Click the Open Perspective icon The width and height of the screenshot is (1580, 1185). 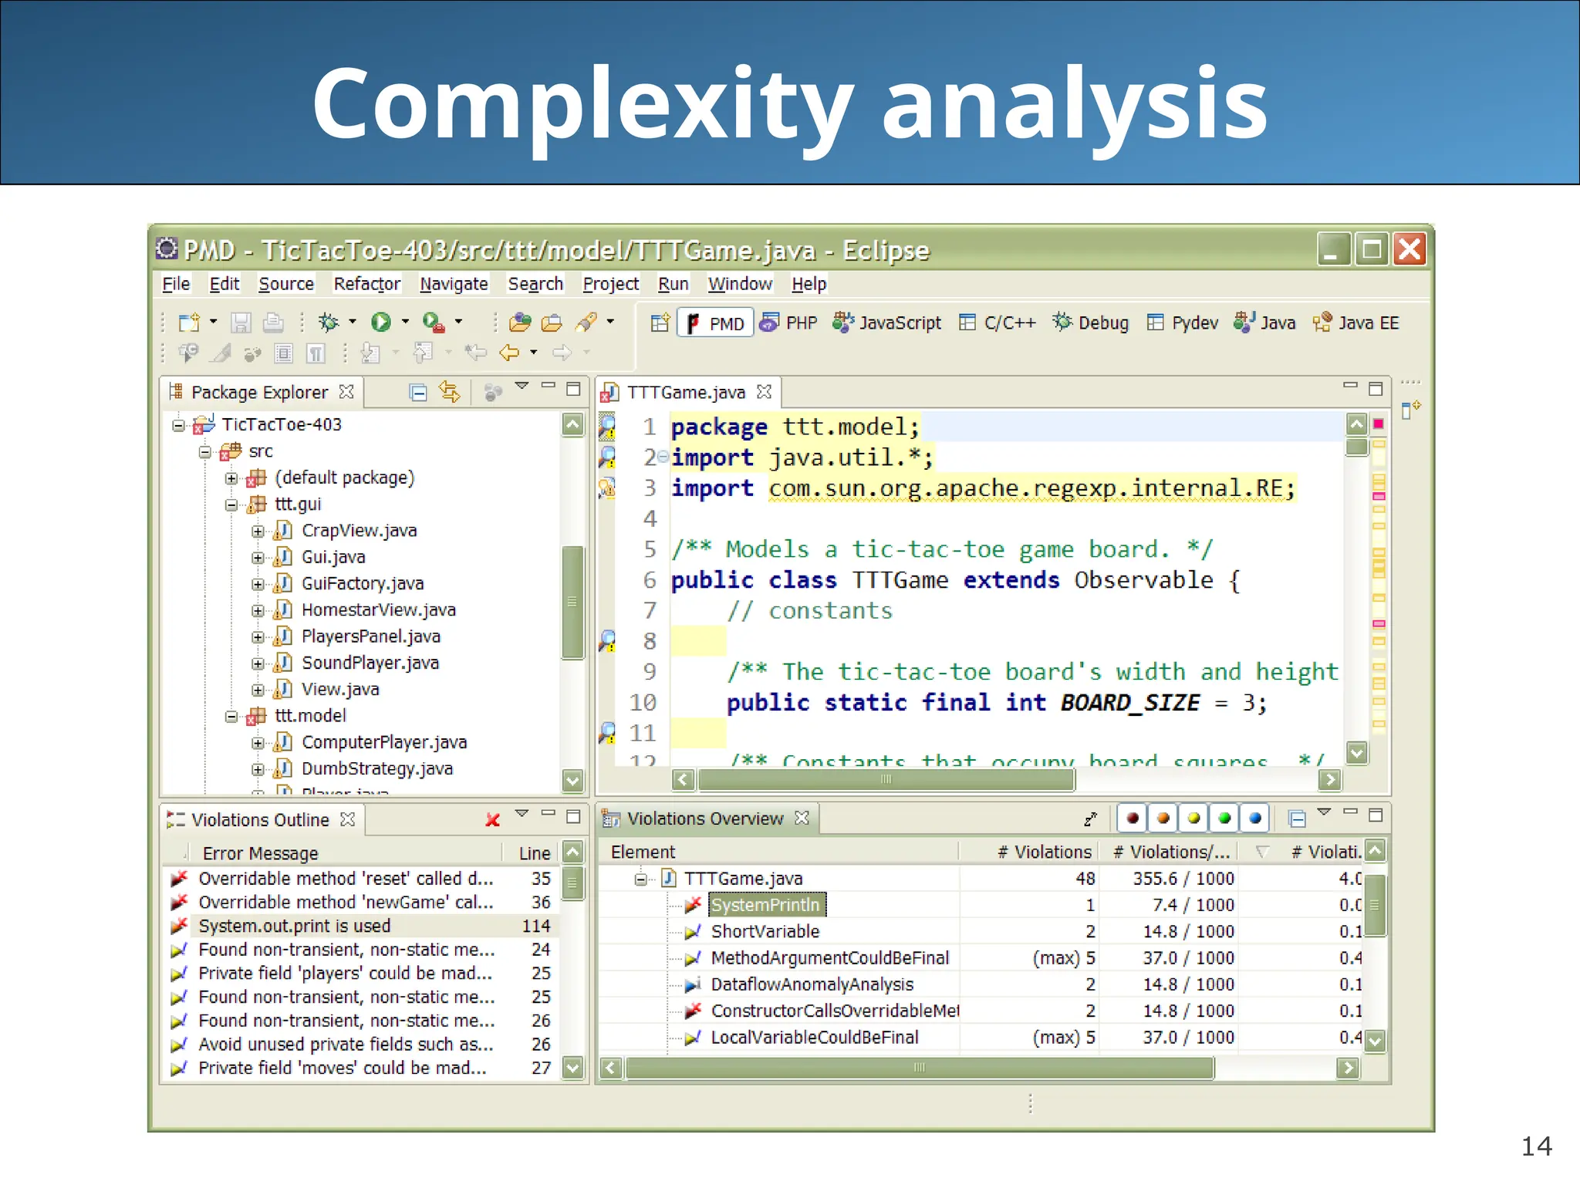(660, 322)
